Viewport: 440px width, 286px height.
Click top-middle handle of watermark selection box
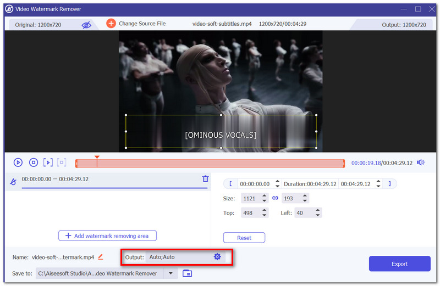click(221, 115)
